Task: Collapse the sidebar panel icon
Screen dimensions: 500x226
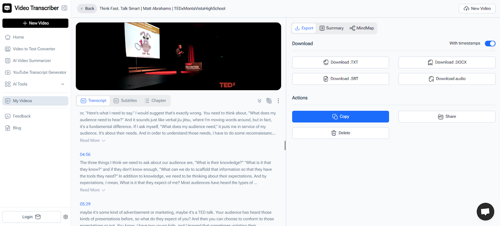Action: [64, 8]
